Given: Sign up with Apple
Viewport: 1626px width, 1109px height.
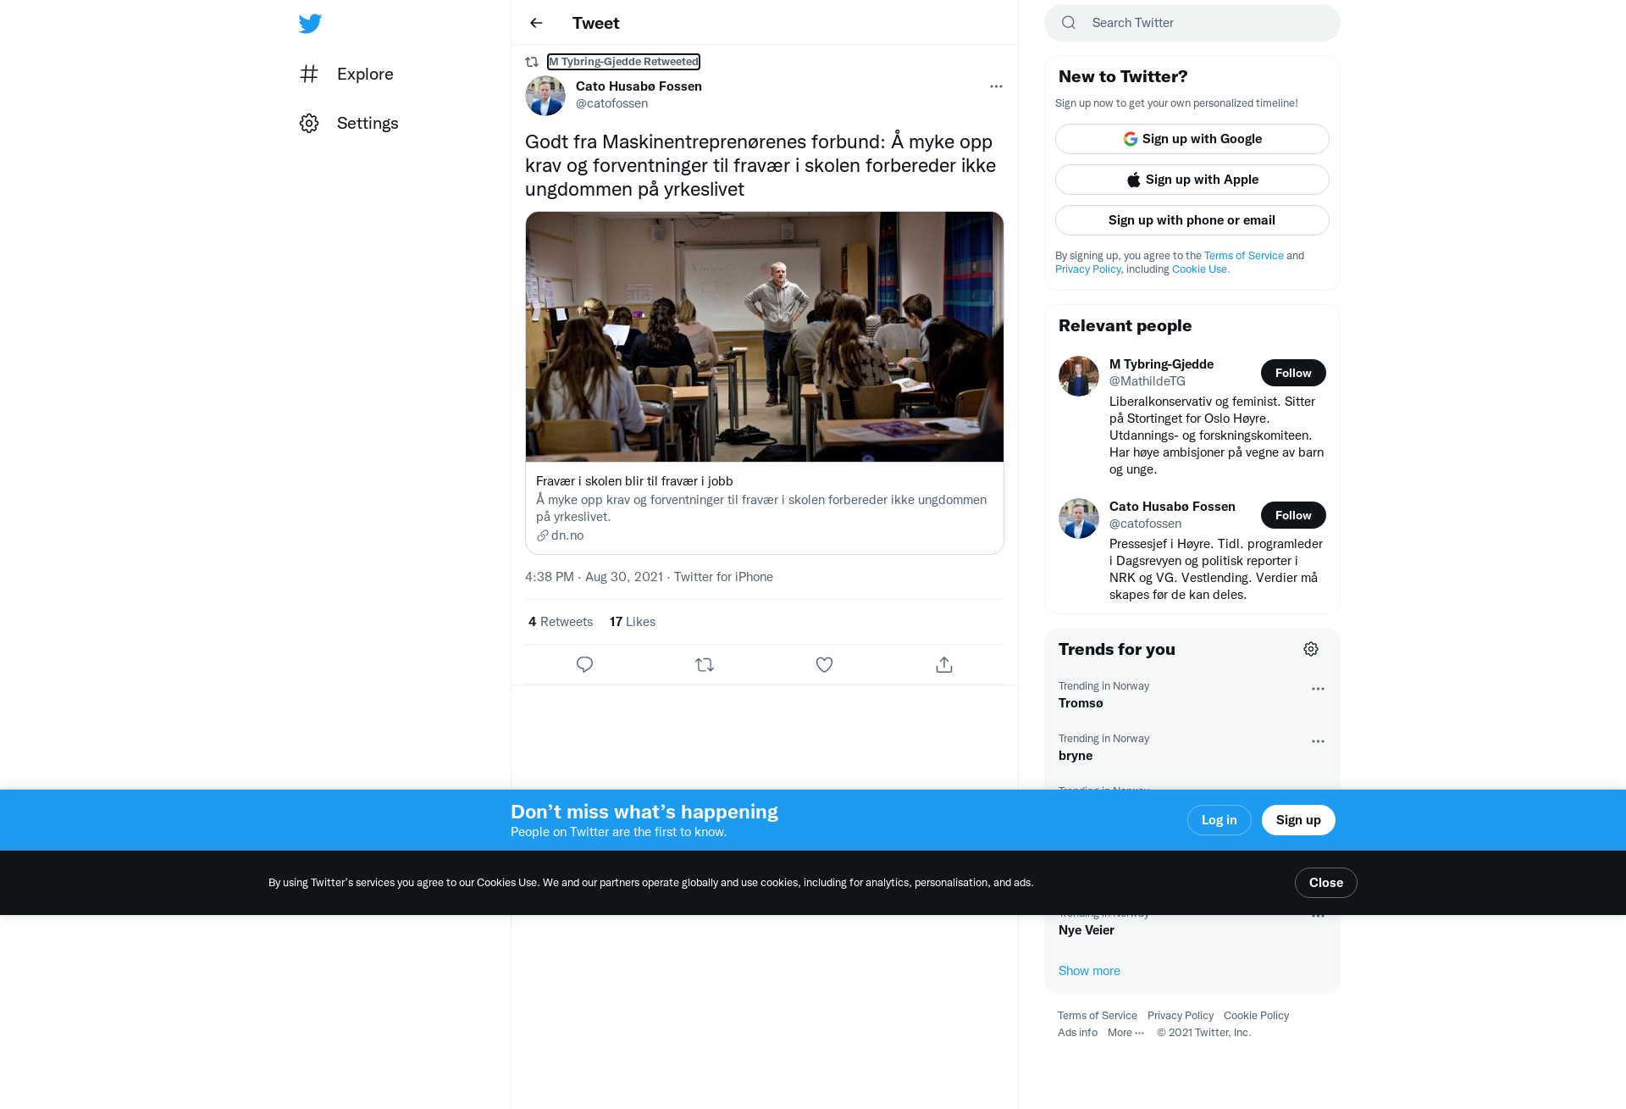Looking at the screenshot, I should pos(1192,180).
